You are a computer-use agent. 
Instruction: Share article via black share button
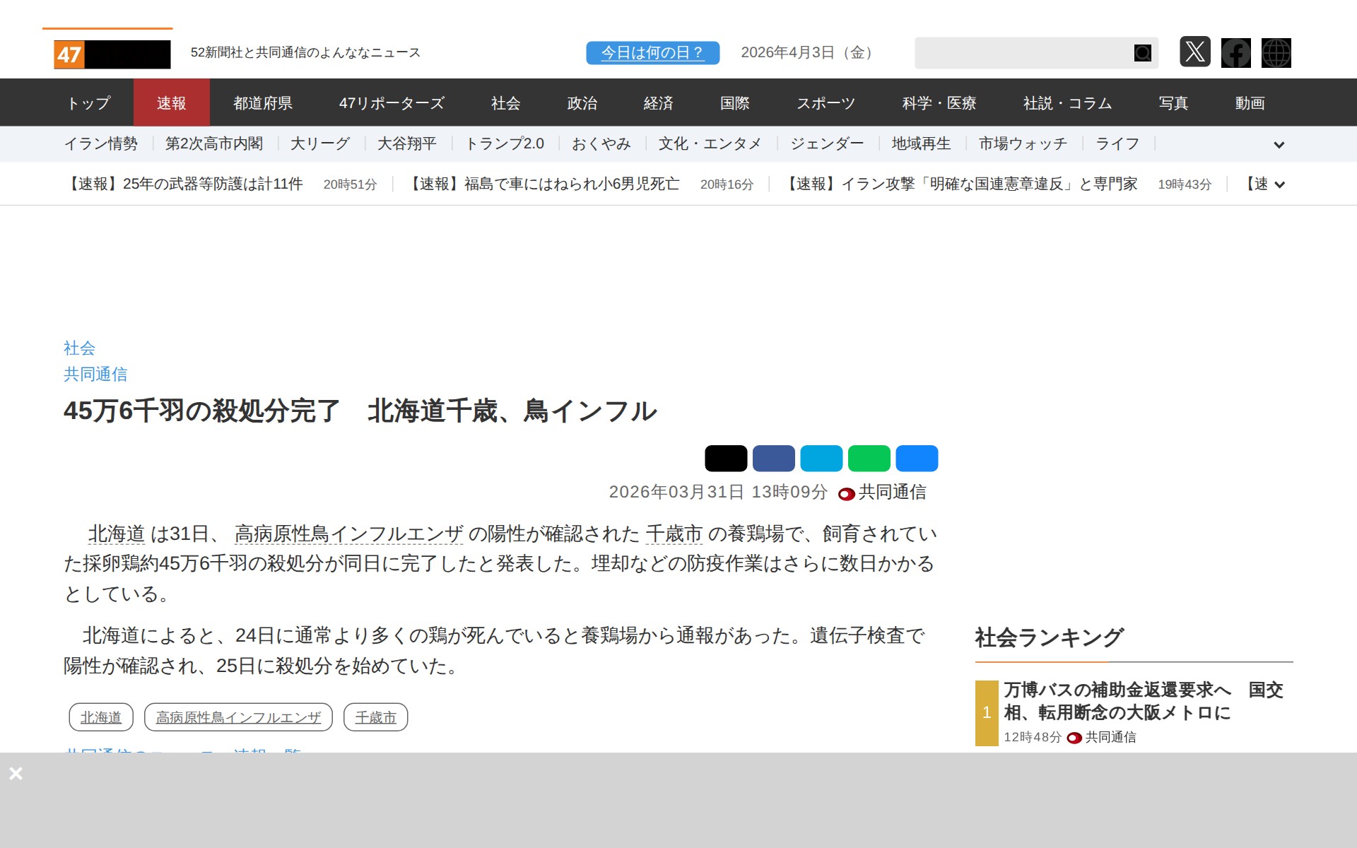click(725, 459)
